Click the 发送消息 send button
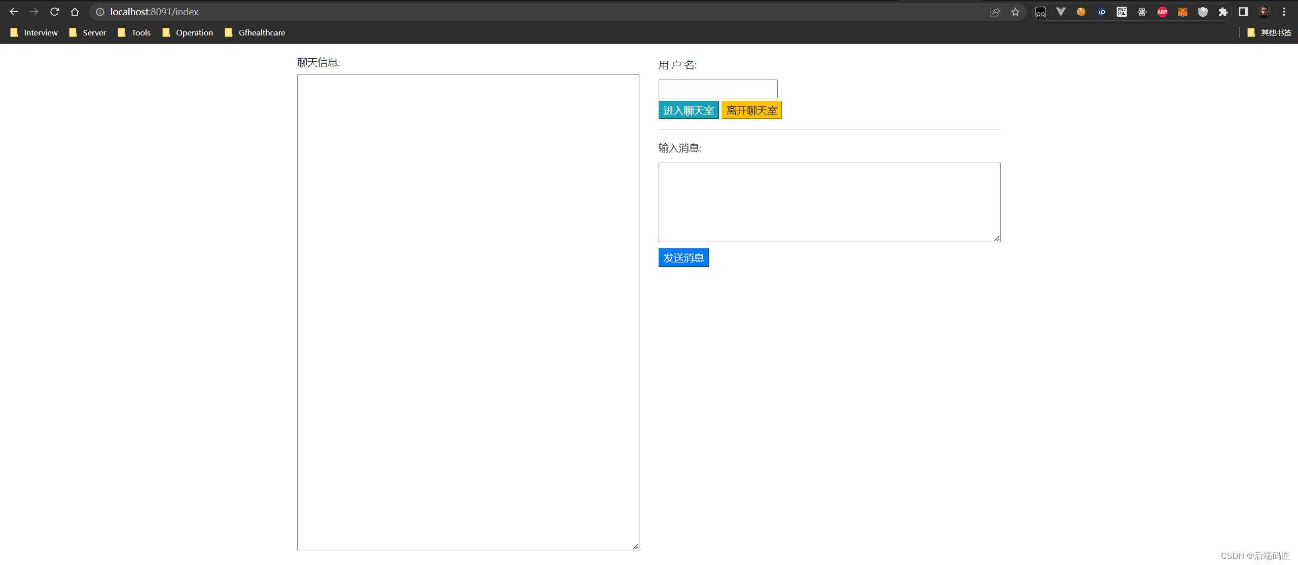Screen dimensions: 1298x565 click(683, 258)
